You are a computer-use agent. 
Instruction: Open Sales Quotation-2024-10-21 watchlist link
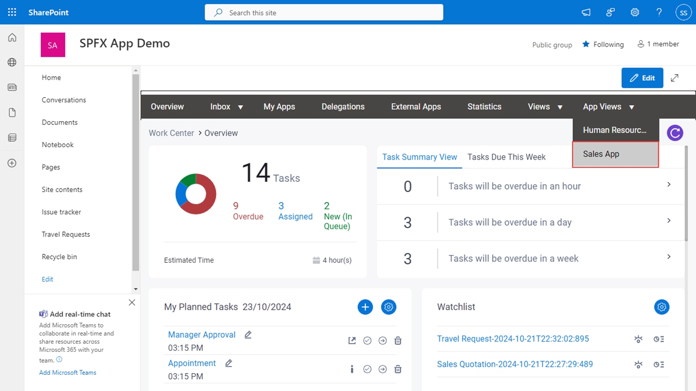(x=515, y=364)
